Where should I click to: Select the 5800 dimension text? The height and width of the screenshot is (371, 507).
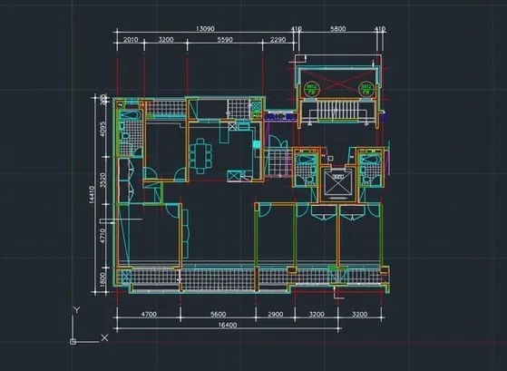[338, 29]
